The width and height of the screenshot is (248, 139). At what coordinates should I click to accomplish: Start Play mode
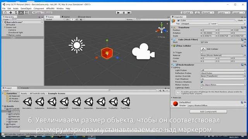click(x=118, y=13)
